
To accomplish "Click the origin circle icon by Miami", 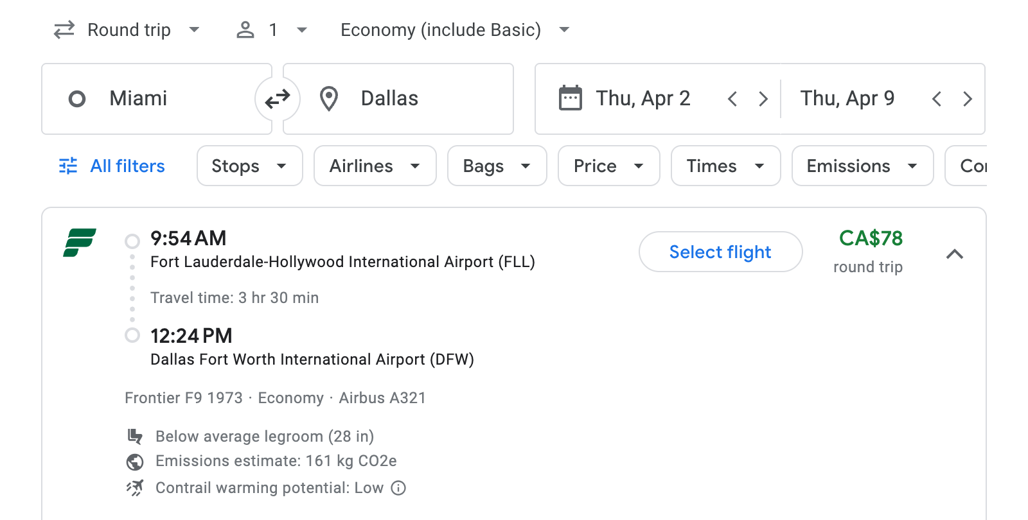I will [x=77, y=99].
